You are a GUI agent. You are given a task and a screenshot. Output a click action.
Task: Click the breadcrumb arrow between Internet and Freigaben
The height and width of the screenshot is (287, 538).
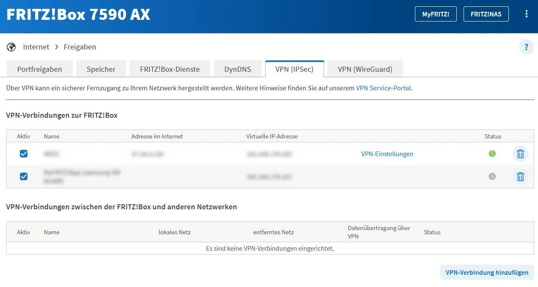point(57,47)
